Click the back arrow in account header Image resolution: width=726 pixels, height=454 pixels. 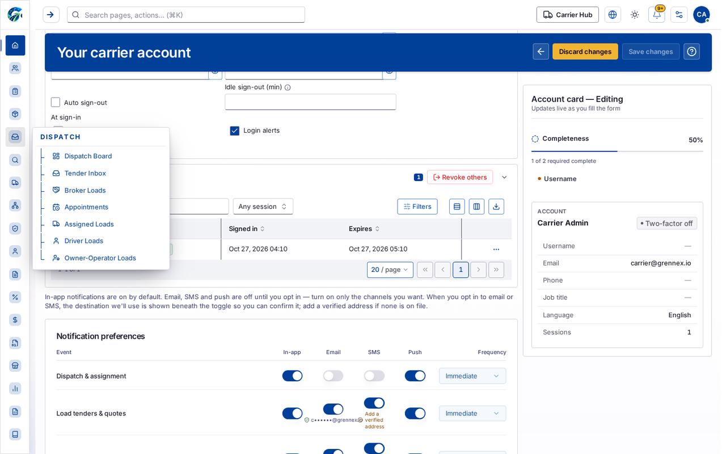coord(541,52)
